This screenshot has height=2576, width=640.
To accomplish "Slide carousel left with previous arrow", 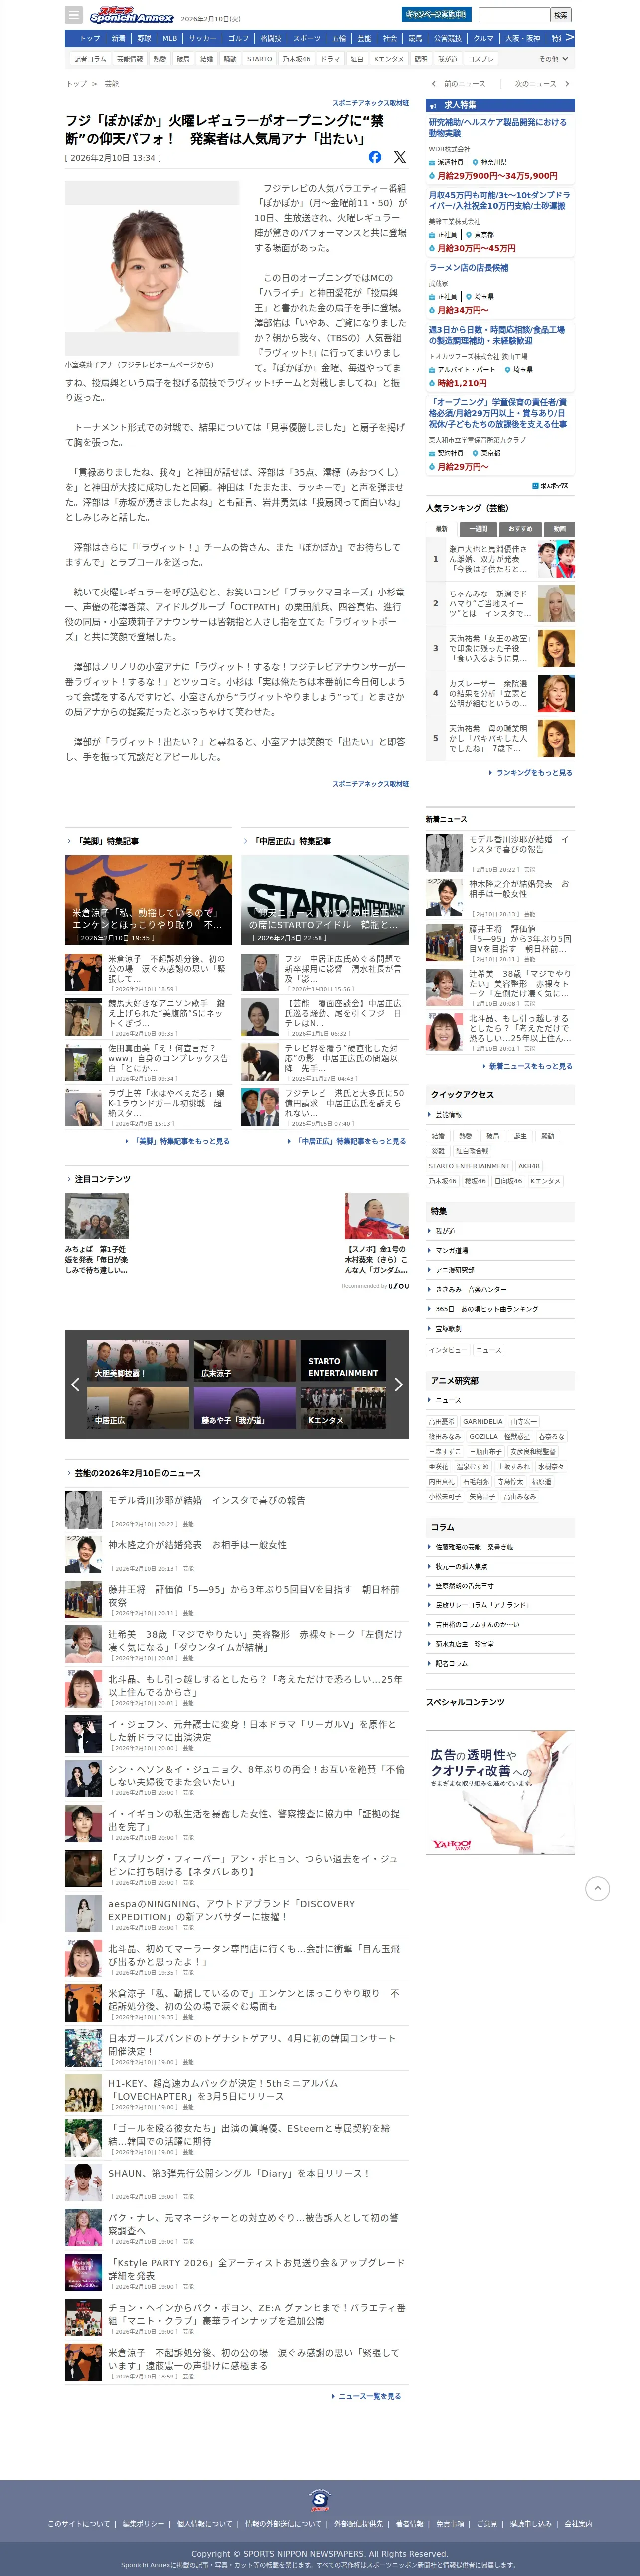I will [x=75, y=1384].
